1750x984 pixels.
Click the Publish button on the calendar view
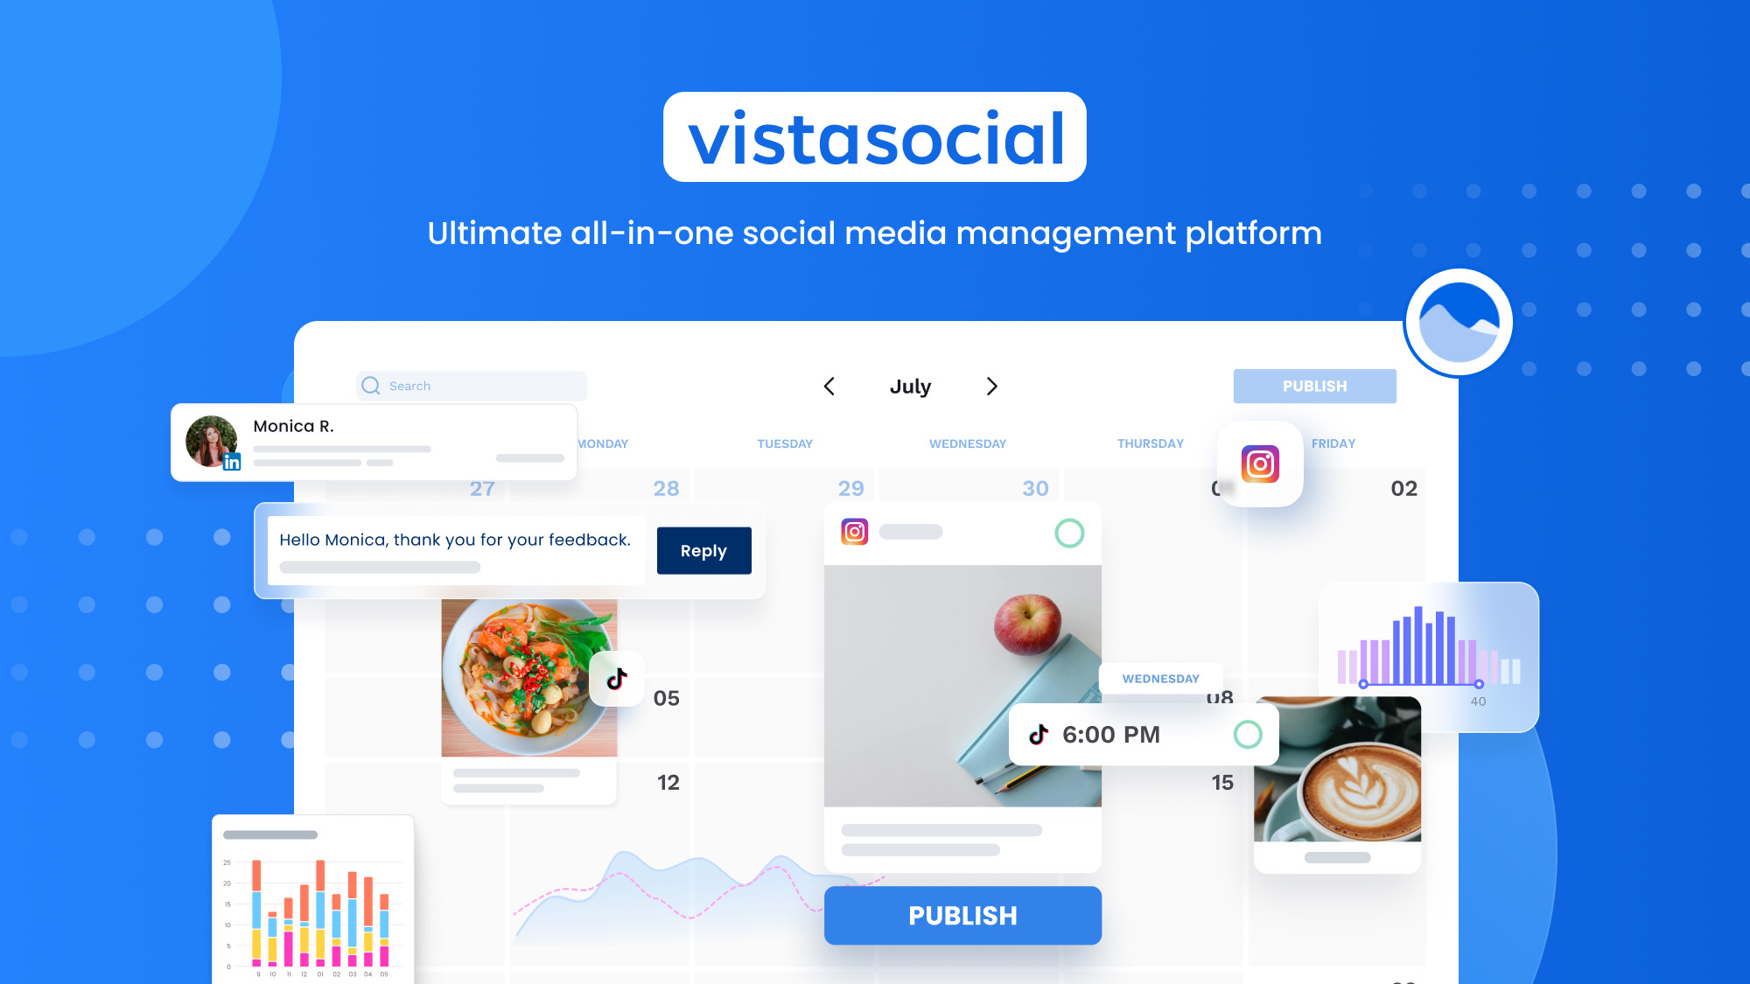1315,386
